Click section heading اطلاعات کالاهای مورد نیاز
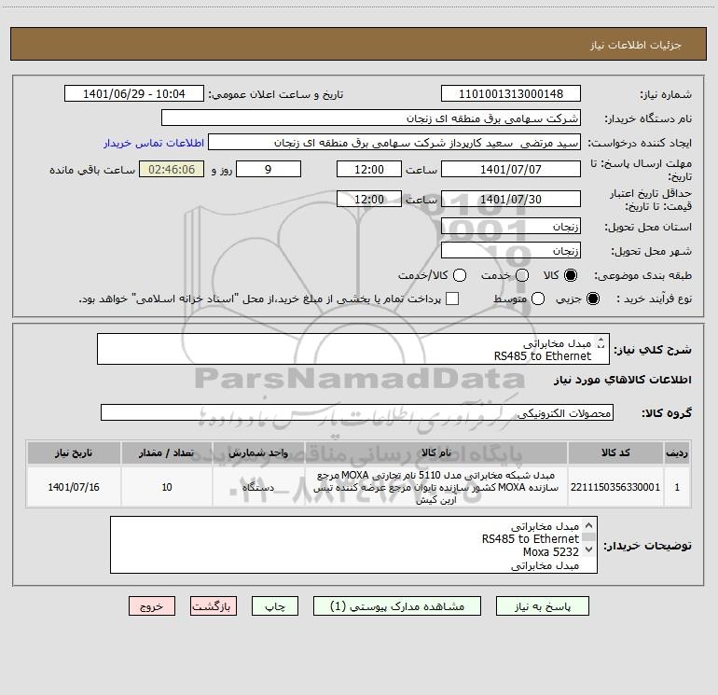 tap(623, 380)
